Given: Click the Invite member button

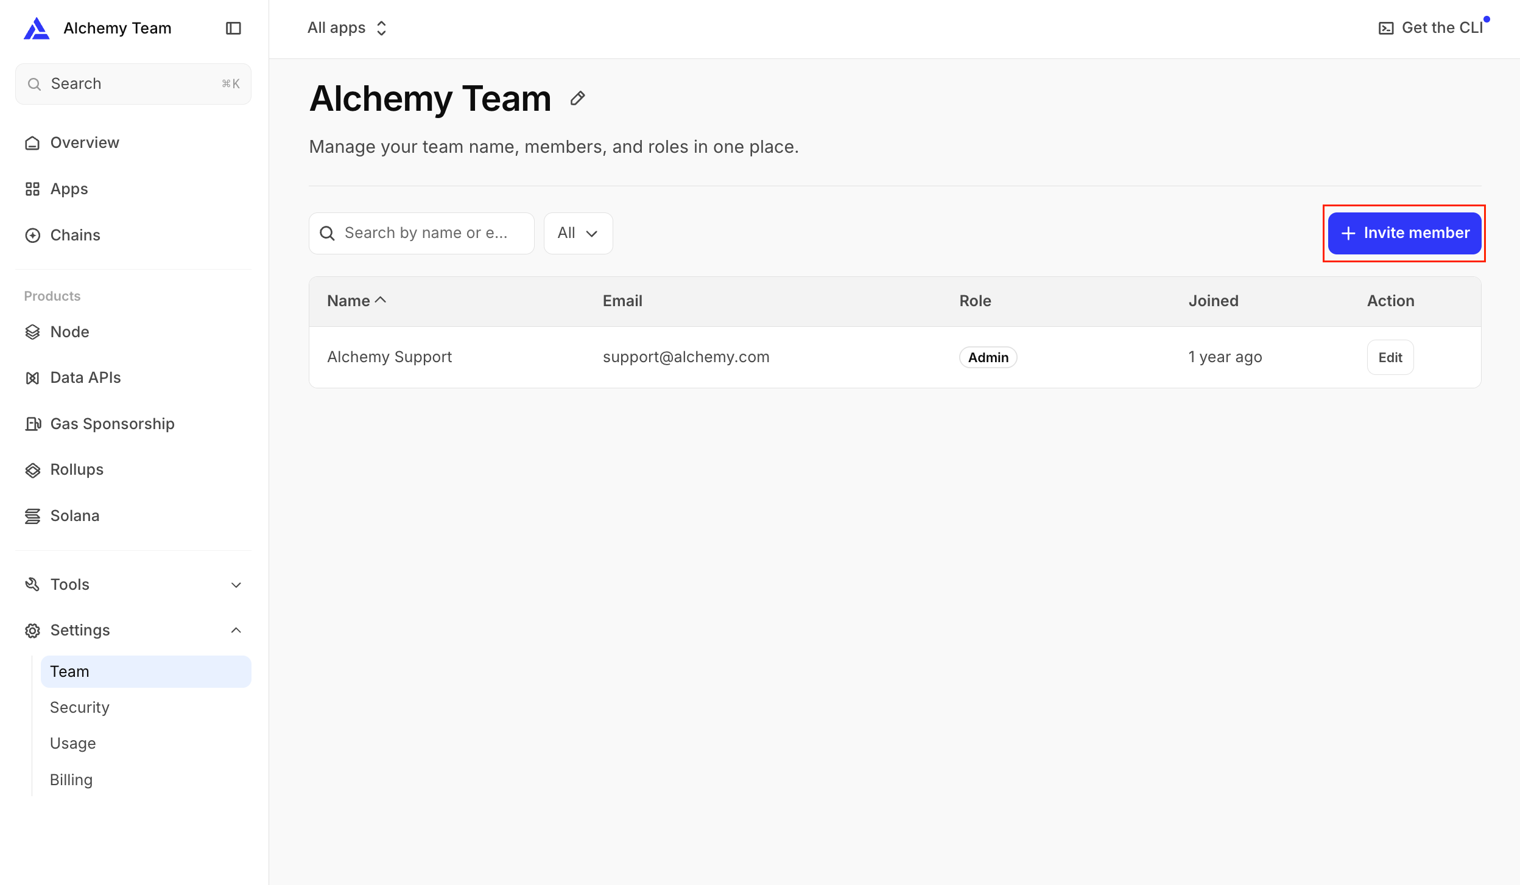Looking at the screenshot, I should pos(1404,233).
